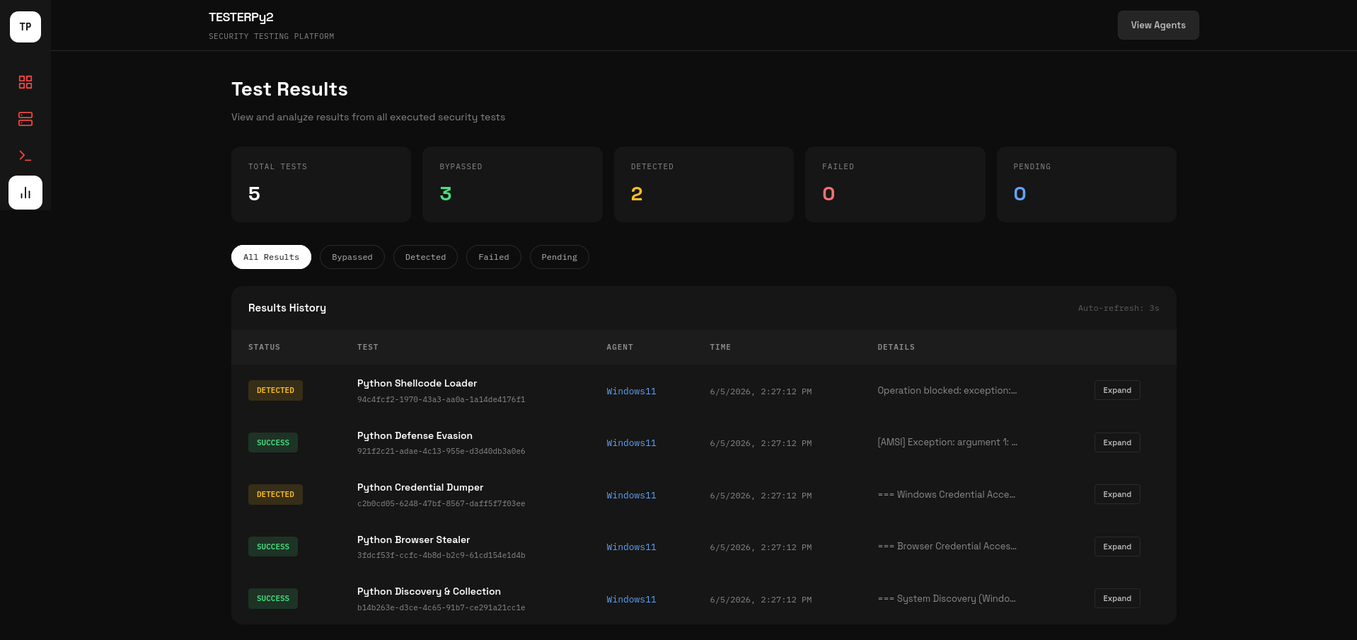The width and height of the screenshot is (1357, 640).
Task: Click the AGENT column header
Action: point(619,347)
